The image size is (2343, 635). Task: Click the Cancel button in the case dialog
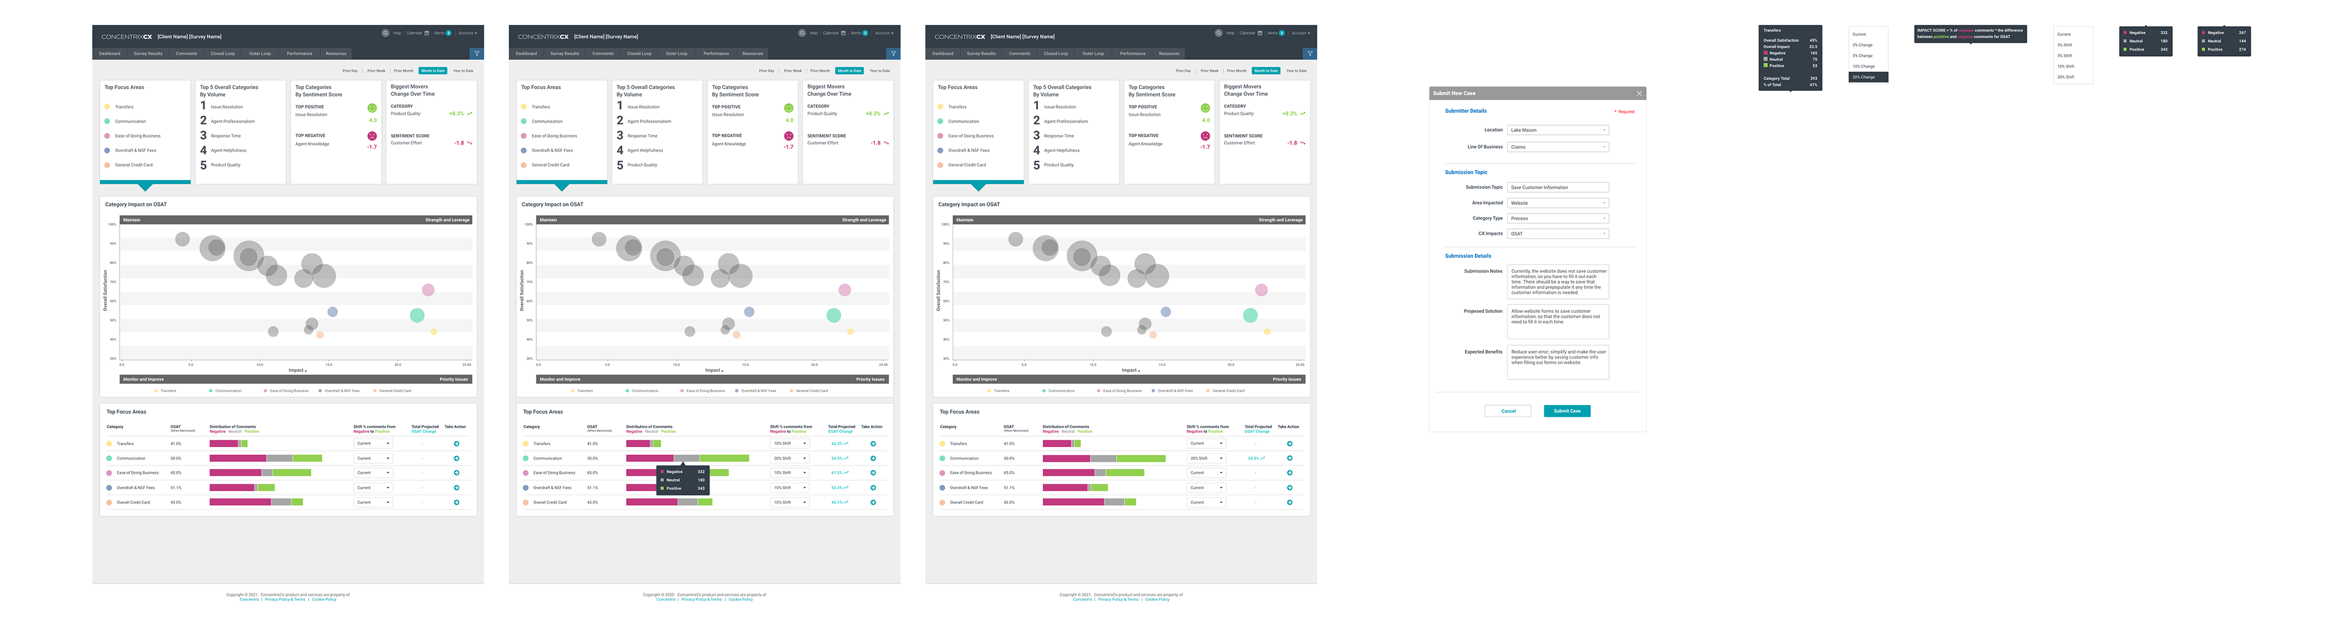tap(1508, 411)
